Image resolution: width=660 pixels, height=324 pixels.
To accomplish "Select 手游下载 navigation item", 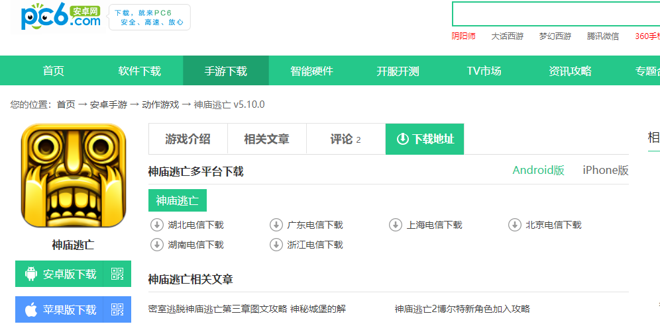I will (x=225, y=71).
